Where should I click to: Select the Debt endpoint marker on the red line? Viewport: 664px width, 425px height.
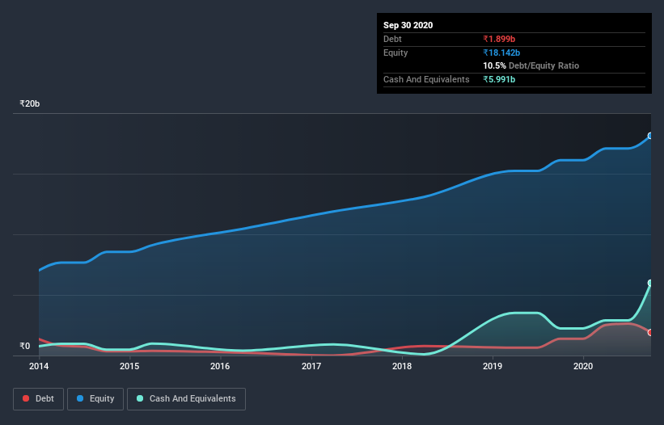coord(650,332)
